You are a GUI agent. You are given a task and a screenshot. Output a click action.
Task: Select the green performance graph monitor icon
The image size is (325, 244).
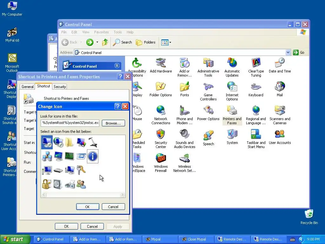click(x=70, y=156)
